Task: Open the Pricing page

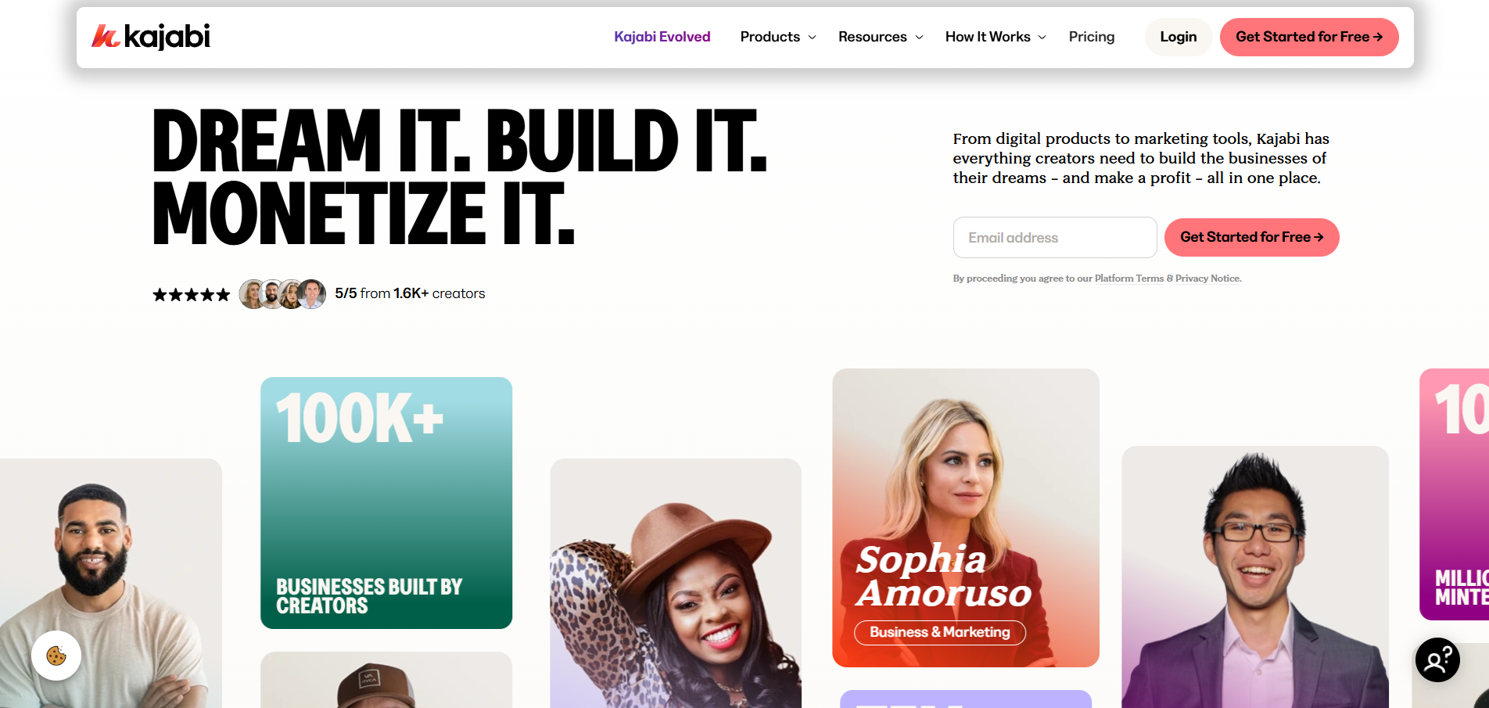Action: [1092, 37]
